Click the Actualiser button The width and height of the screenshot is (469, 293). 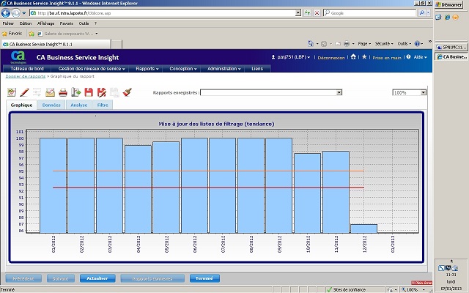(x=97, y=278)
